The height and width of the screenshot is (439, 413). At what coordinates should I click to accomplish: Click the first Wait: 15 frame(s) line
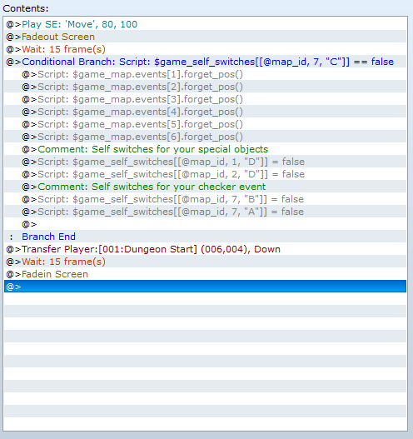tap(205, 49)
